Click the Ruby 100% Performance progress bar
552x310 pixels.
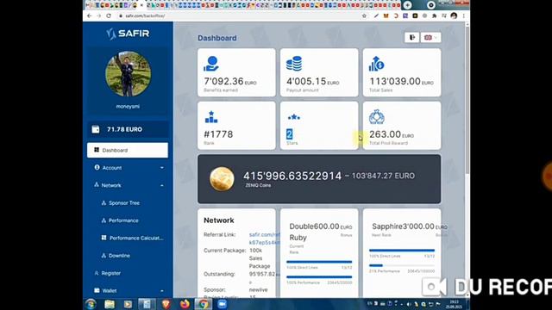[x=319, y=276]
